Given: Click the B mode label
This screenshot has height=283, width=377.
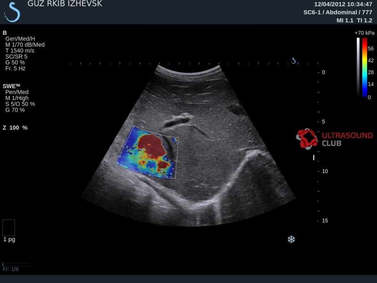Looking at the screenshot, I should 5,33.
